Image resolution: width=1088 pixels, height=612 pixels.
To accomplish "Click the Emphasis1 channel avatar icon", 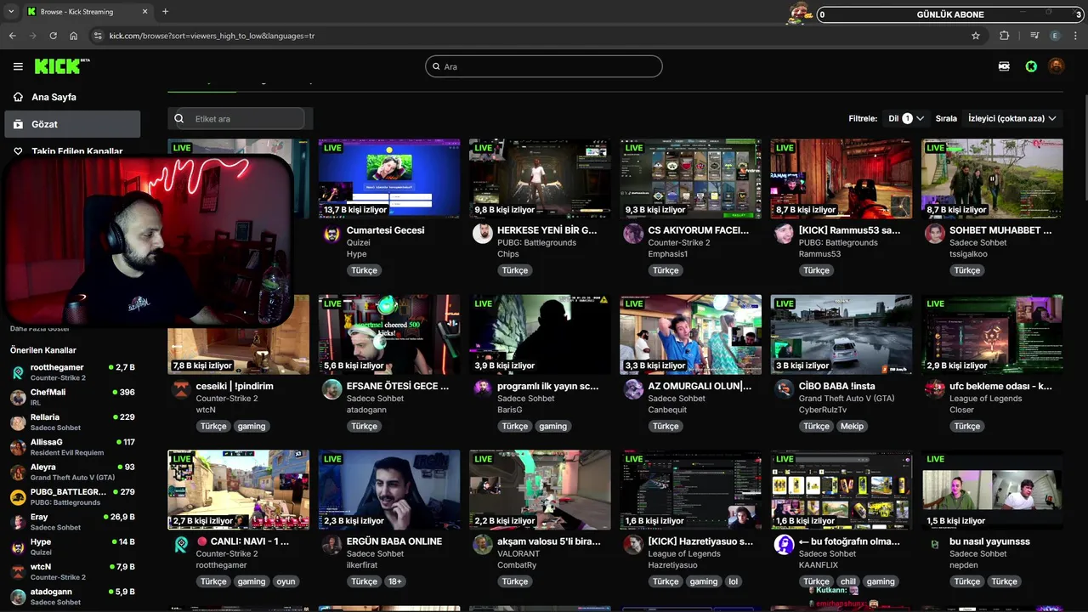I will click(x=633, y=234).
